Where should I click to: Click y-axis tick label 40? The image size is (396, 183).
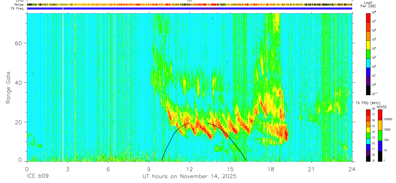click(x=19, y=83)
